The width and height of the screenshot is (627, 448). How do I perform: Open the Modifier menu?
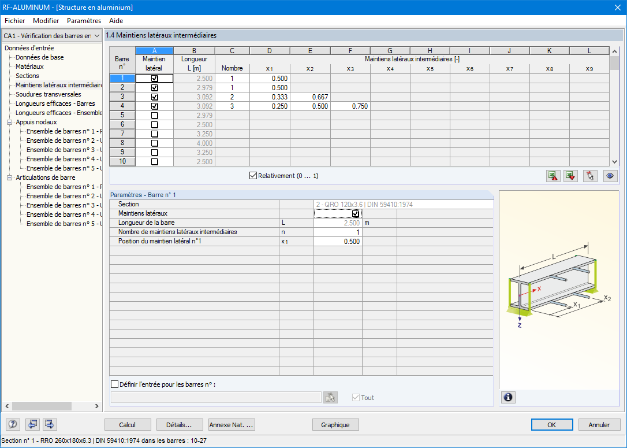coord(46,21)
